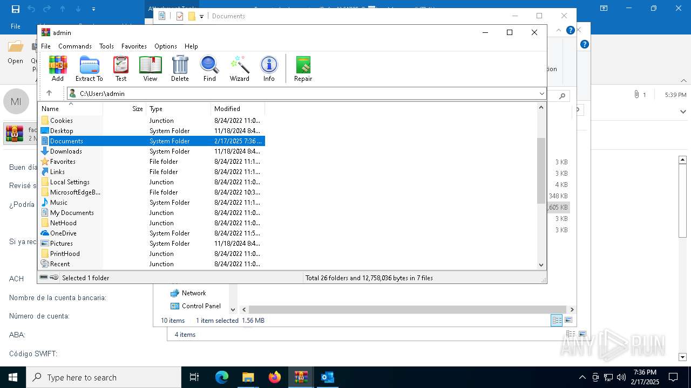
Task: Sort by the Size column header
Action: click(x=125, y=109)
